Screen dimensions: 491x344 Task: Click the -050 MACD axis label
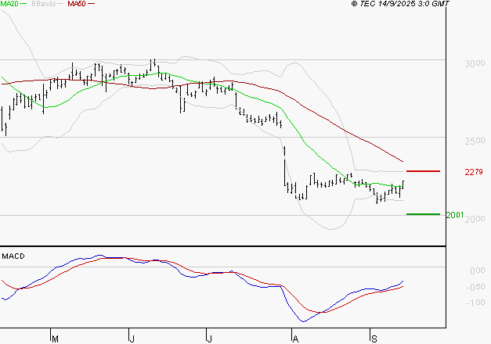[475, 287]
